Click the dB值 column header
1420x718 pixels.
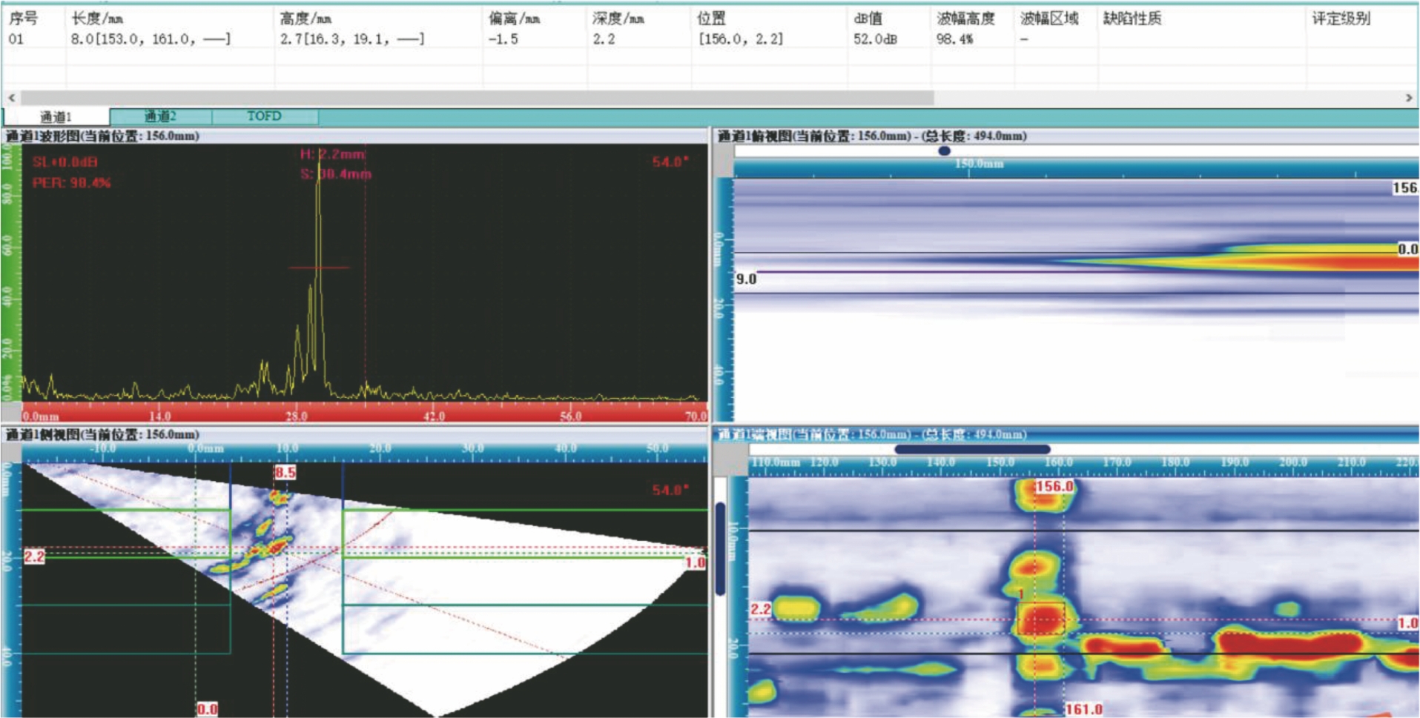pyautogui.click(x=868, y=19)
